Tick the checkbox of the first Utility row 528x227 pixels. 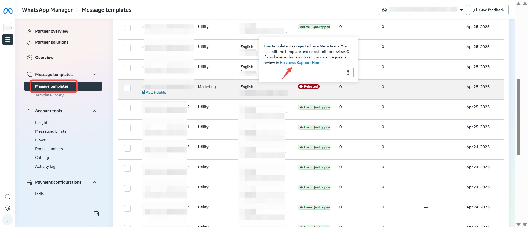127,28
